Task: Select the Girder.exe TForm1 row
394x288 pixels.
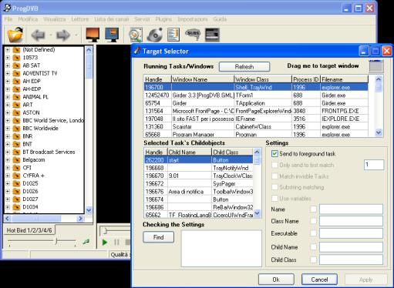Action: (256, 95)
